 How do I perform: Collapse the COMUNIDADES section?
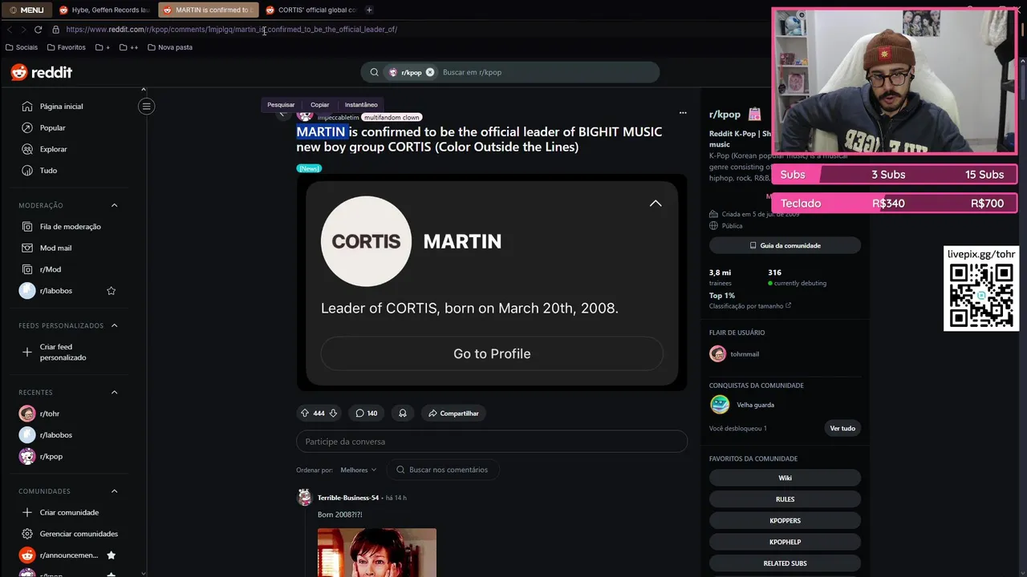114,491
